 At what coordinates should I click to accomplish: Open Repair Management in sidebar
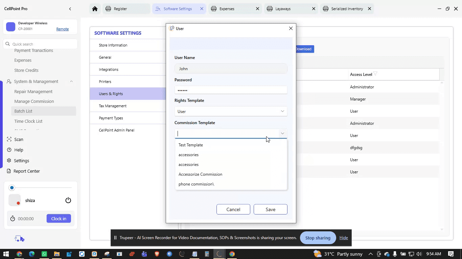[x=33, y=91]
